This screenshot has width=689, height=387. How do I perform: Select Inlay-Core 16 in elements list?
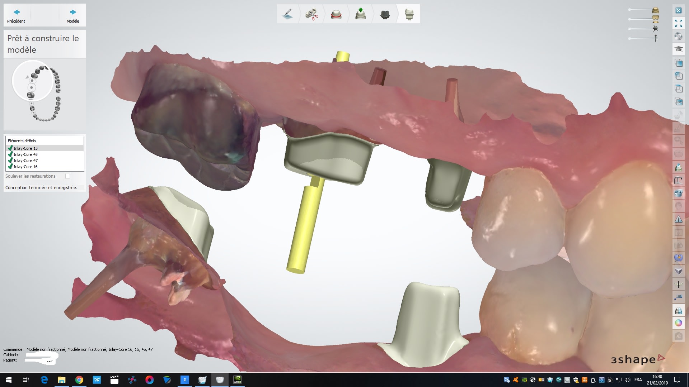25,167
